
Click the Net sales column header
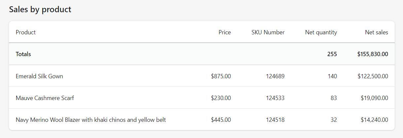click(376, 32)
